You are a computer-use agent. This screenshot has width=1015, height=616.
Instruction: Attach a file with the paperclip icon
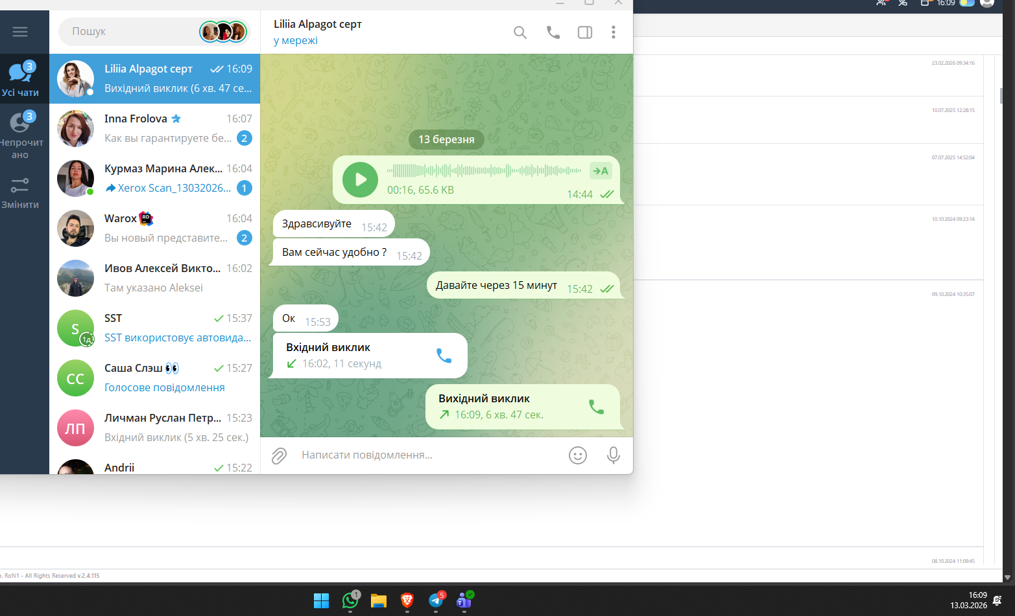(279, 455)
